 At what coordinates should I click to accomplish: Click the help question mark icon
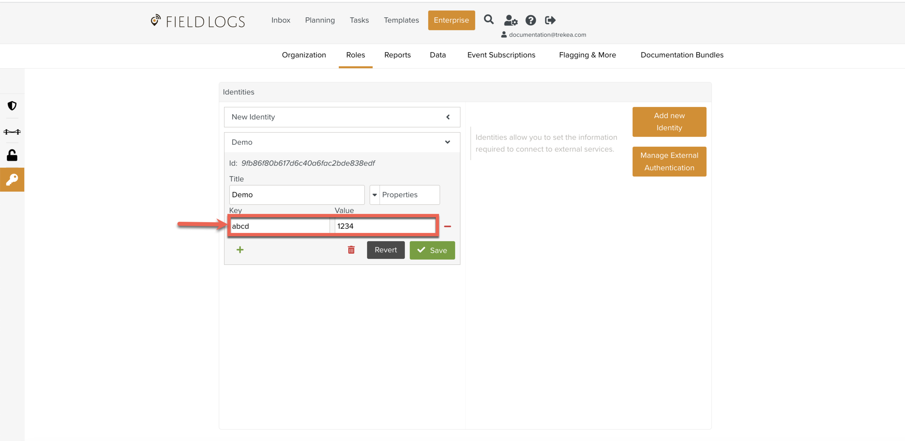pos(530,20)
